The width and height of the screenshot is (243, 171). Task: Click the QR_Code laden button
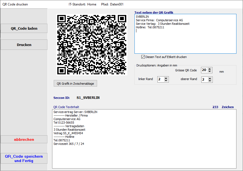point(24,28)
